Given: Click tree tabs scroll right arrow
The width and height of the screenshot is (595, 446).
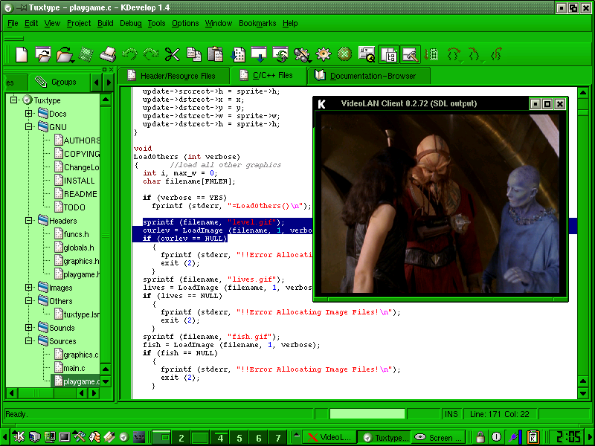Looking at the screenshot, I should [109, 83].
